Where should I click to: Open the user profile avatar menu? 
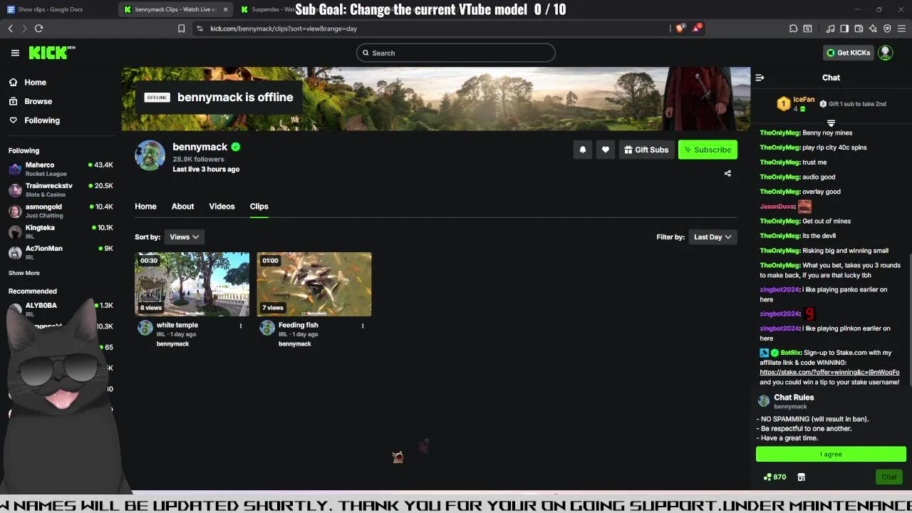[885, 53]
